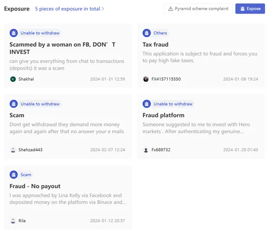The height and width of the screenshot is (234, 270).
Task: Click the alarm icon on the Scammed by a woman card
Action: click(x=14, y=33)
